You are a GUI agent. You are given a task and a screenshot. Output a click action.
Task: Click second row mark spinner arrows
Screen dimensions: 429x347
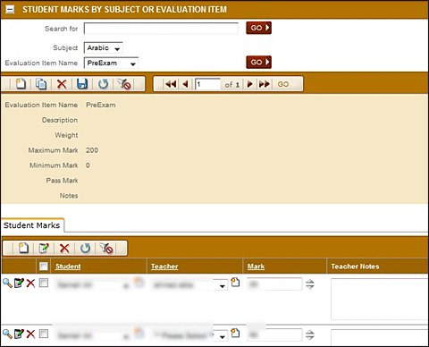pyautogui.click(x=310, y=335)
